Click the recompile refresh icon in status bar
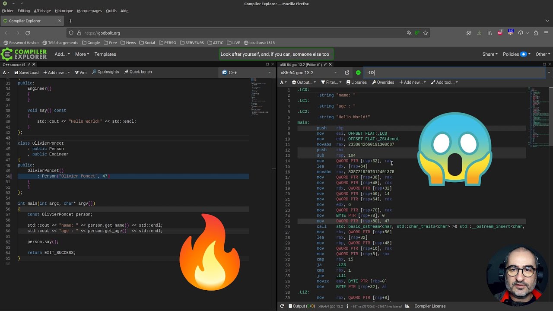 282,306
